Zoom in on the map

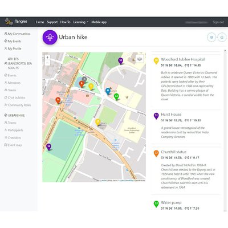(x=47, y=57)
